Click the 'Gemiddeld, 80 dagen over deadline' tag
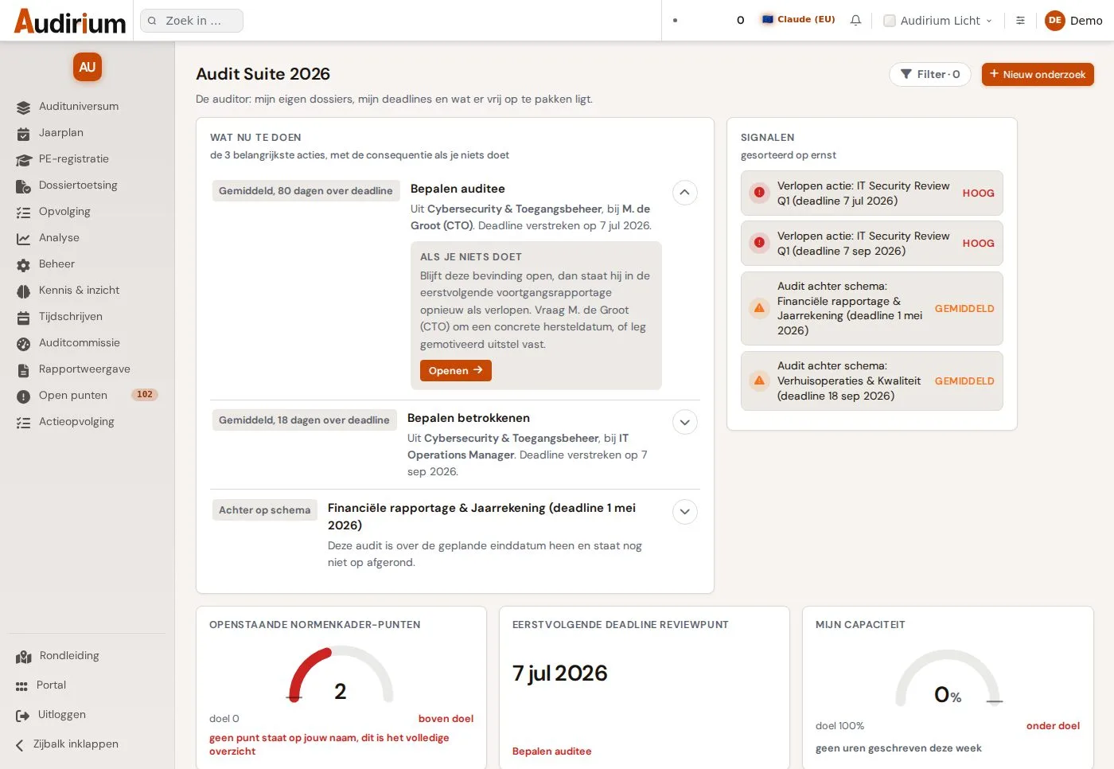This screenshot has width=1114, height=769. pos(306,191)
